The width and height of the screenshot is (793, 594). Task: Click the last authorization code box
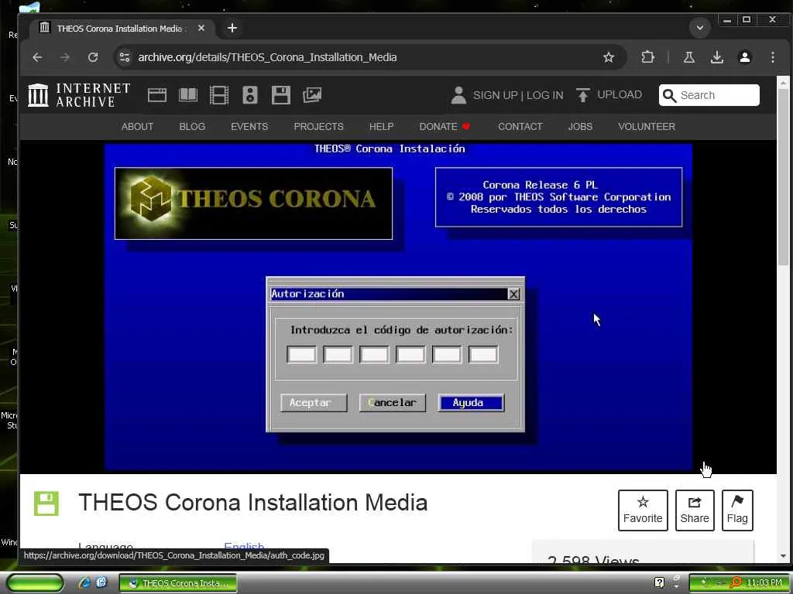pyautogui.click(x=483, y=354)
